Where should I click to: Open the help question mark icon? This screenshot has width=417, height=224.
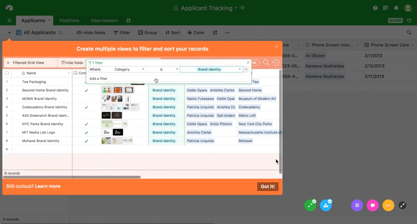[x=375, y=8]
